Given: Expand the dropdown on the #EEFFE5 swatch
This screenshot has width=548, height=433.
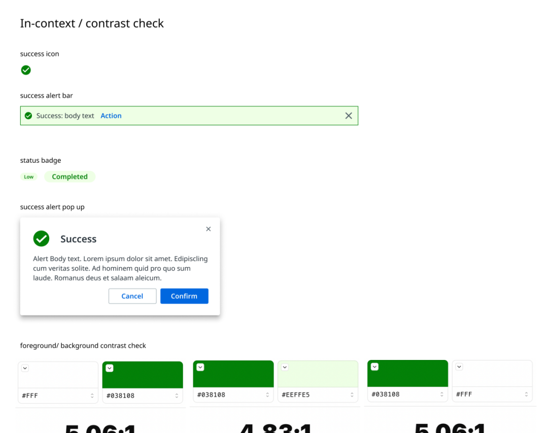Looking at the screenshot, I should pos(285,368).
